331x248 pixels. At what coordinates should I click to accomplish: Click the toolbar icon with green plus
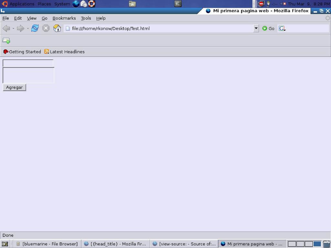(x=6, y=40)
